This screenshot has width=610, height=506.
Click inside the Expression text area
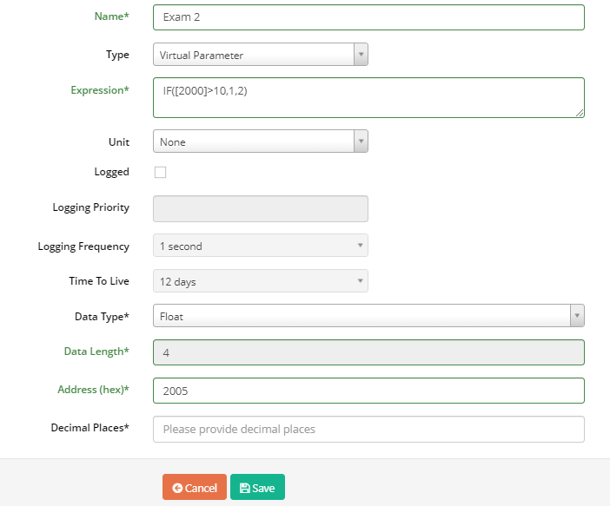(x=368, y=97)
